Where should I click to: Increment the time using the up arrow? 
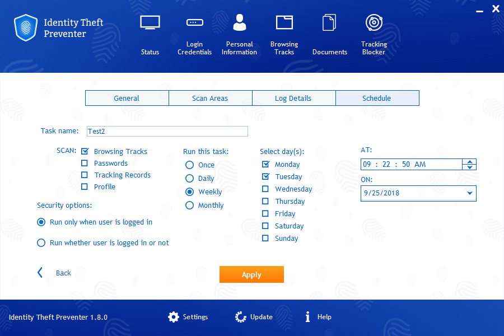[x=469, y=161]
